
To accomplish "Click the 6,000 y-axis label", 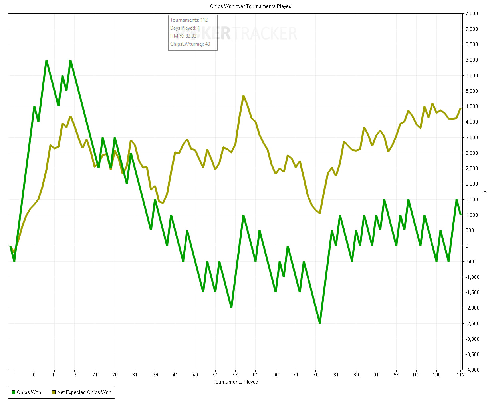I will tap(472, 60).
